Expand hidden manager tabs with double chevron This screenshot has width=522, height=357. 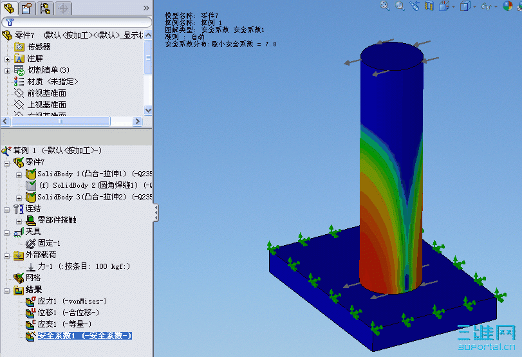(x=146, y=8)
